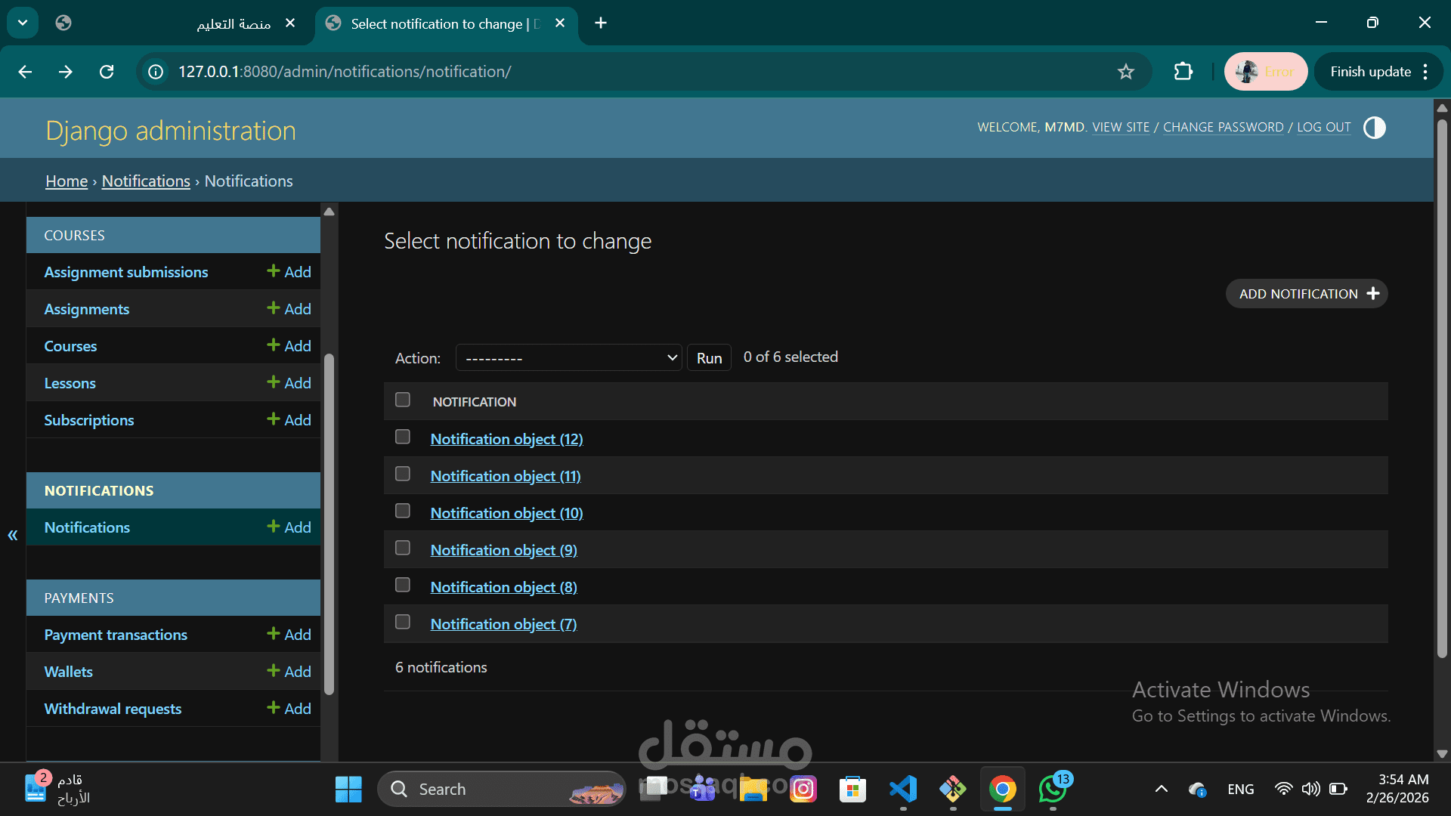Screen dimensions: 1451x816
Task: Click the site information icon in address bar
Action: (x=156, y=72)
